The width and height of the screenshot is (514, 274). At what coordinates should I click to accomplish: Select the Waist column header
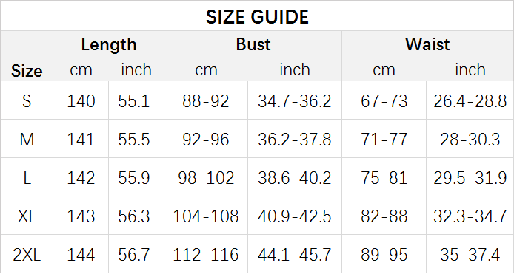(x=427, y=44)
